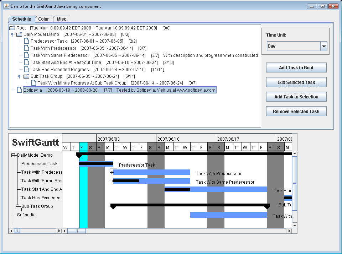The height and width of the screenshot is (254, 342).
Task: Click Gantt vertical scrollbar down arrow
Action: [295, 226]
